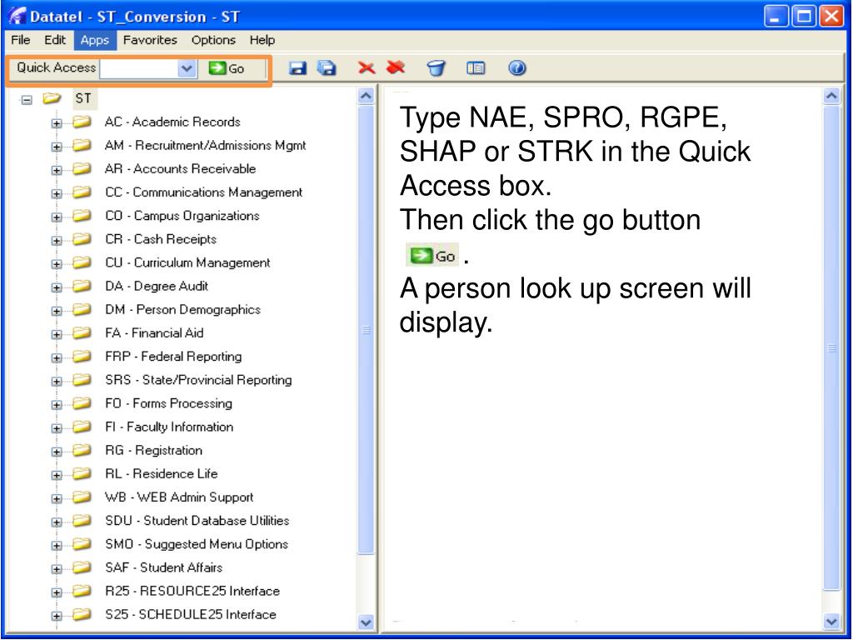Select the 'WB - WEB Admin Support' label
The width and height of the screenshot is (853, 640).
(180, 497)
